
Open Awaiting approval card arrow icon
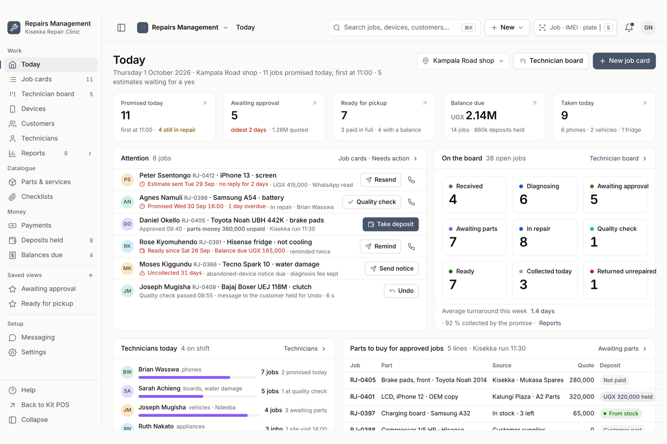pos(314,103)
